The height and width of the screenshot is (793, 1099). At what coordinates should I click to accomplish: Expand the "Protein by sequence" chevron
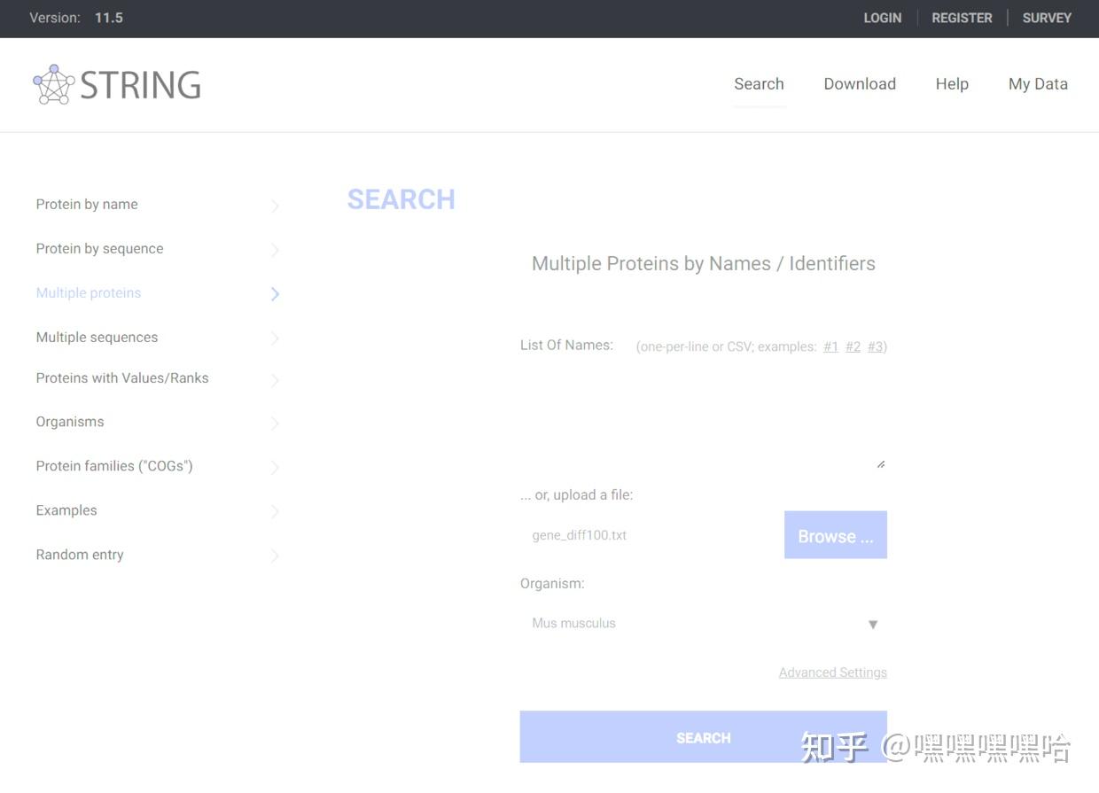275,249
